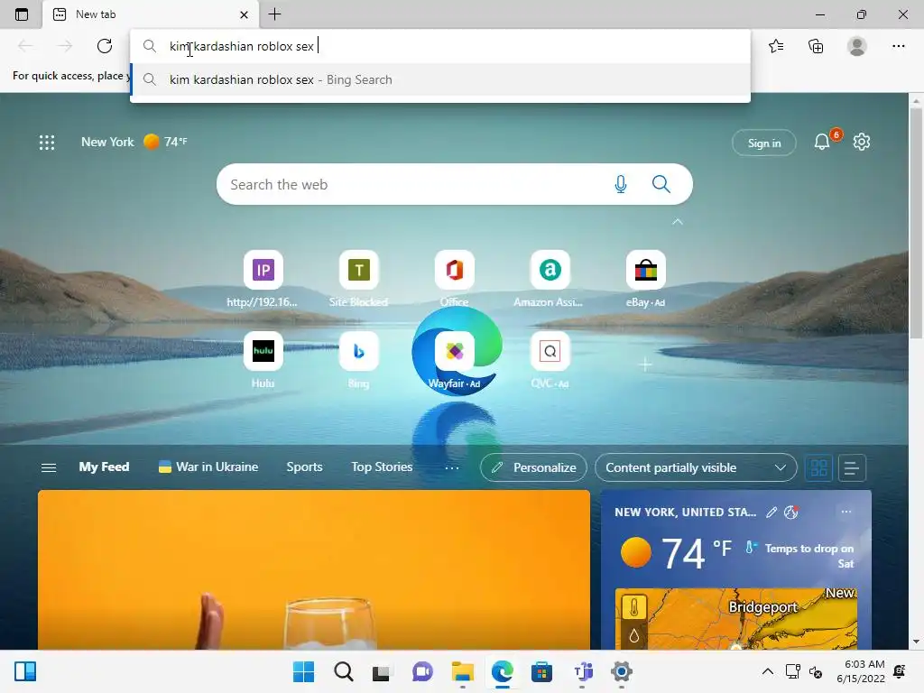The width and height of the screenshot is (924, 693).
Task: Select the Bing Search suggestion
Action: tap(440, 79)
